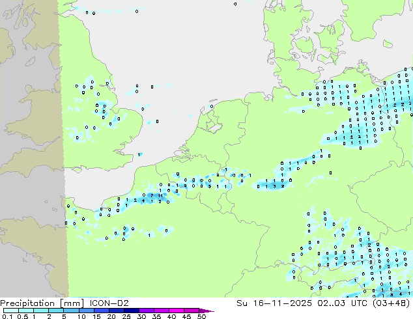Click the '7' value beside the 11

[152, 195]
